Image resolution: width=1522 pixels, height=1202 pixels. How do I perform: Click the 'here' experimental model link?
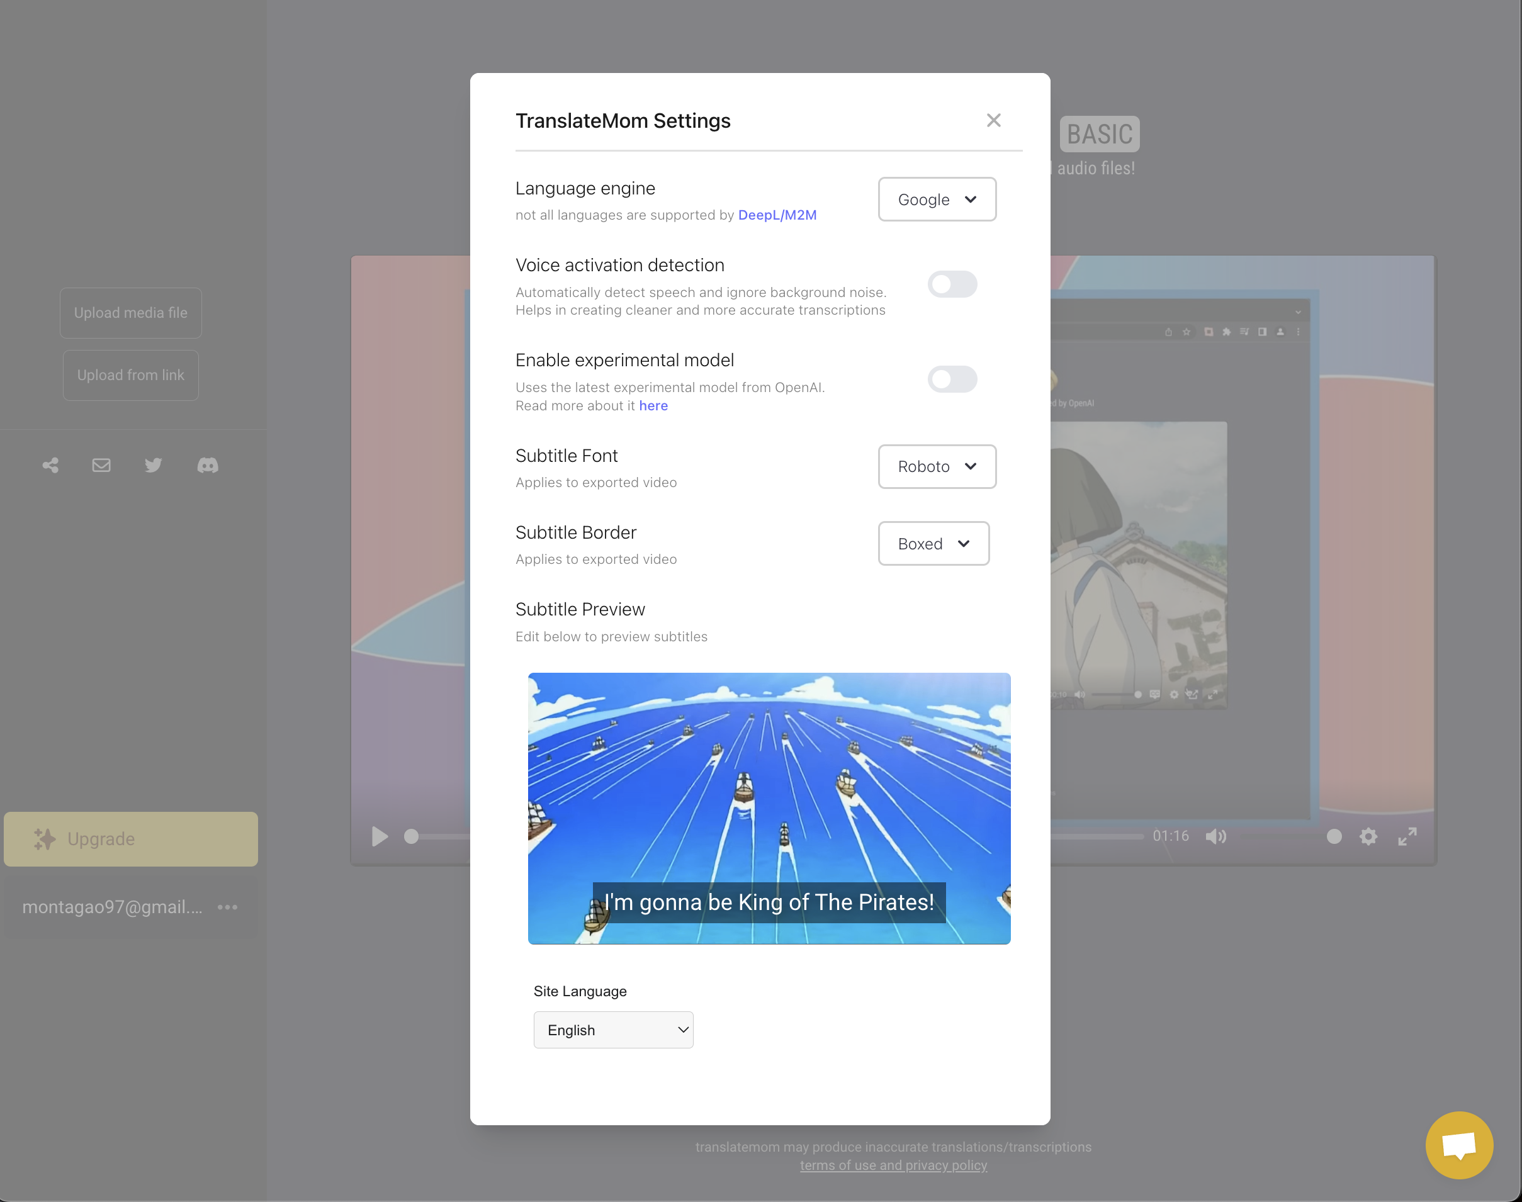point(653,405)
